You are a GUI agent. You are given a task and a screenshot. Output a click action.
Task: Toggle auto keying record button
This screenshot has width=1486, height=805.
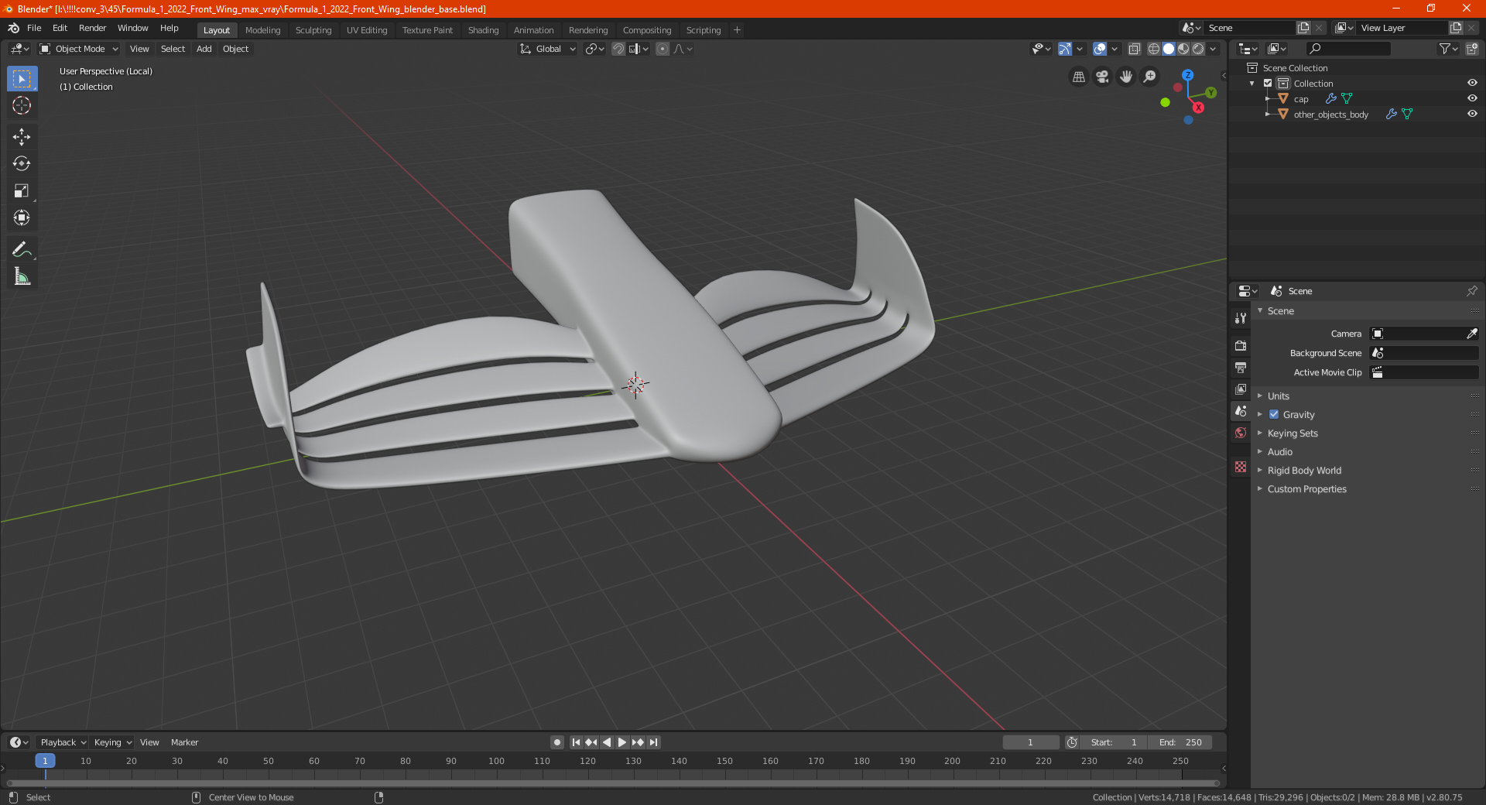pyautogui.click(x=557, y=742)
